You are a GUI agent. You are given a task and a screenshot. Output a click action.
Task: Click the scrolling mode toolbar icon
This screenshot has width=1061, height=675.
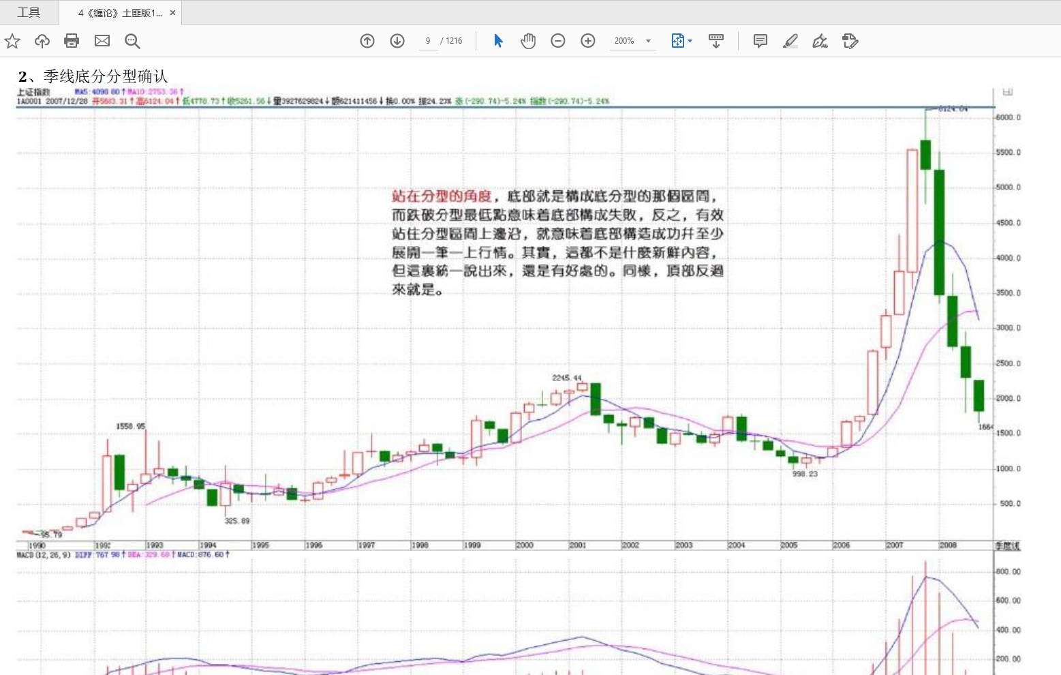716,41
